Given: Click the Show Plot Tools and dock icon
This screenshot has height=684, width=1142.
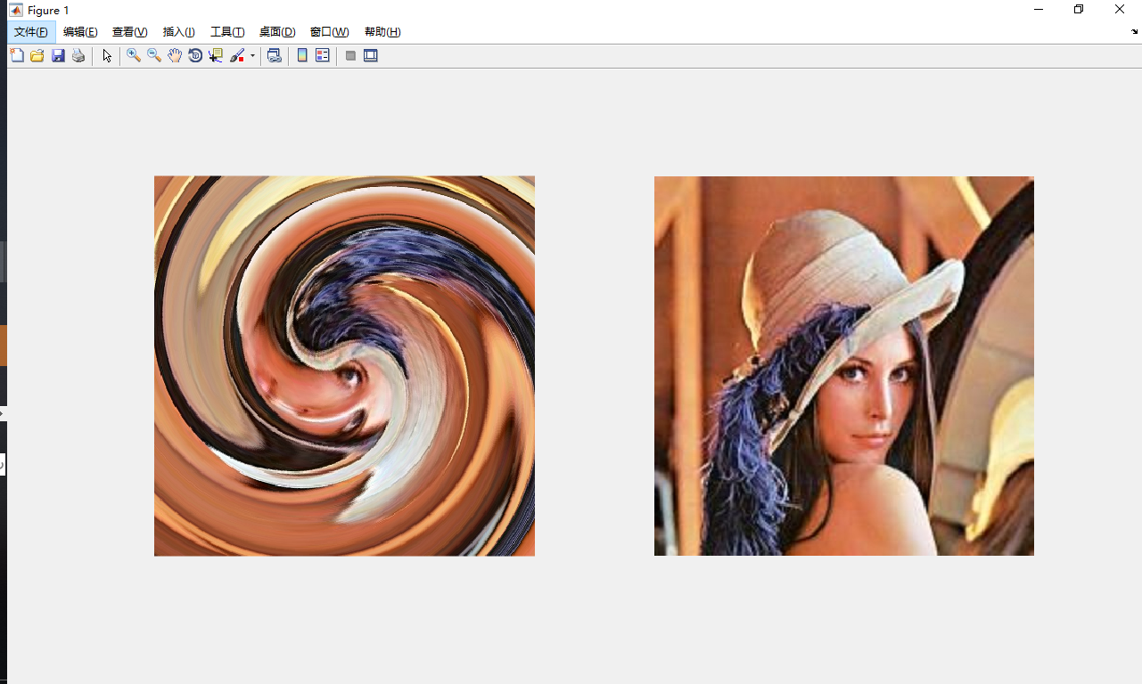Looking at the screenshot, I should (371, 55).
